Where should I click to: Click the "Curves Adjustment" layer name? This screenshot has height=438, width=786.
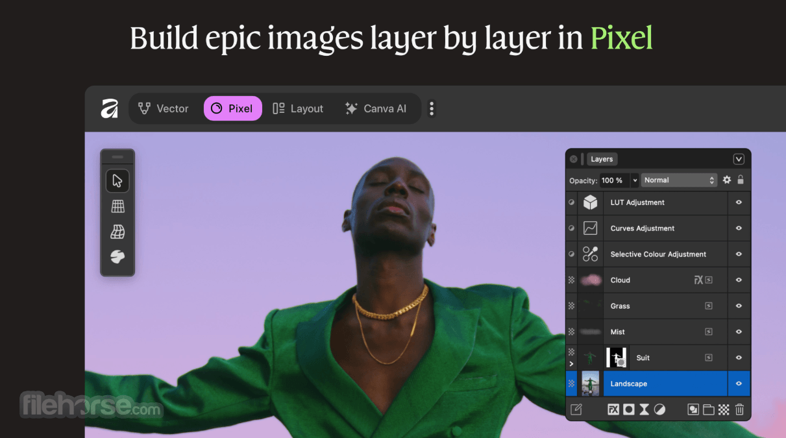[643, 228]
